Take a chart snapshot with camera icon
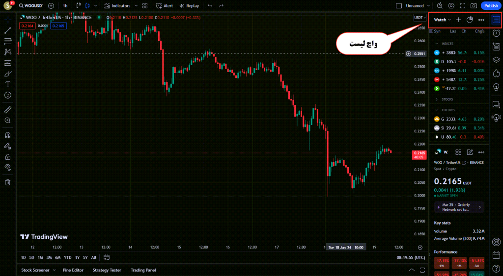The height and width of the screenshot is (276, 503). click(x=474, y=6)
